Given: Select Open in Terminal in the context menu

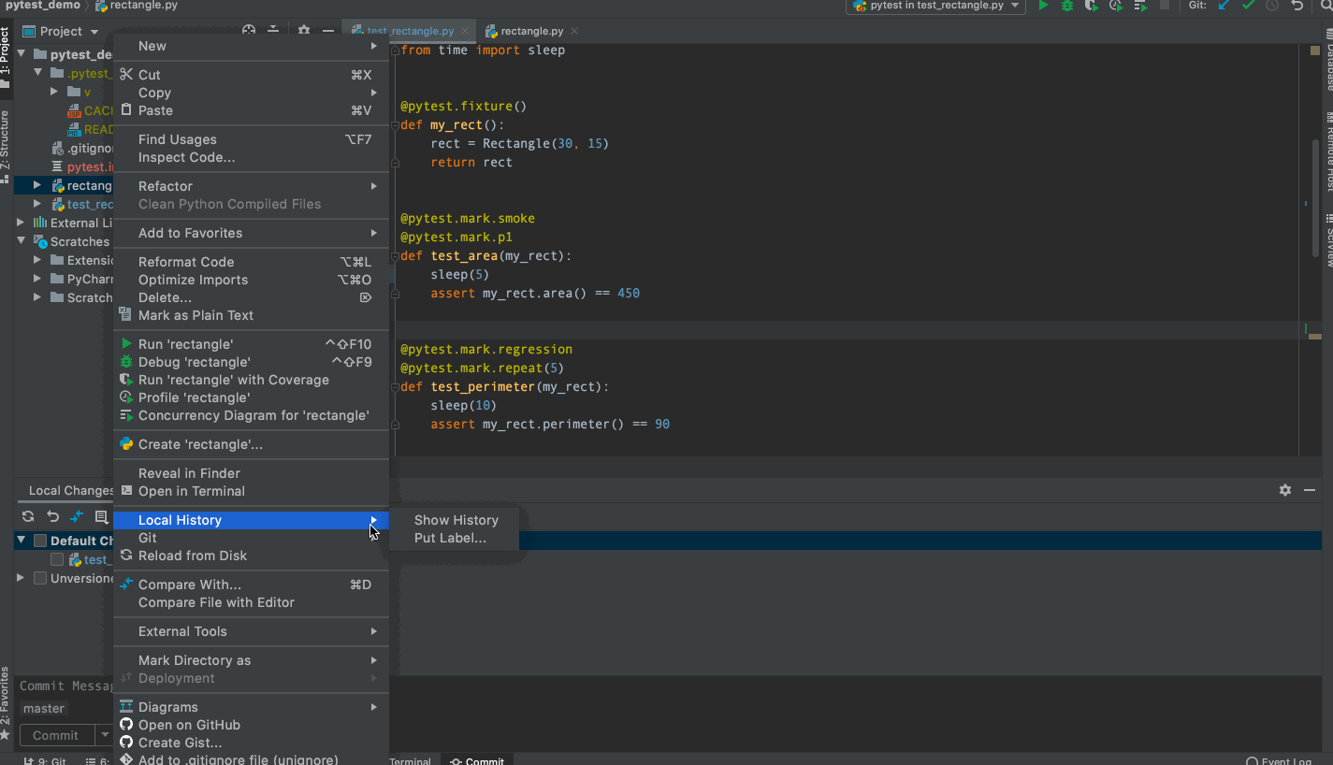Looking at the screenshot, I should [251, 491].
